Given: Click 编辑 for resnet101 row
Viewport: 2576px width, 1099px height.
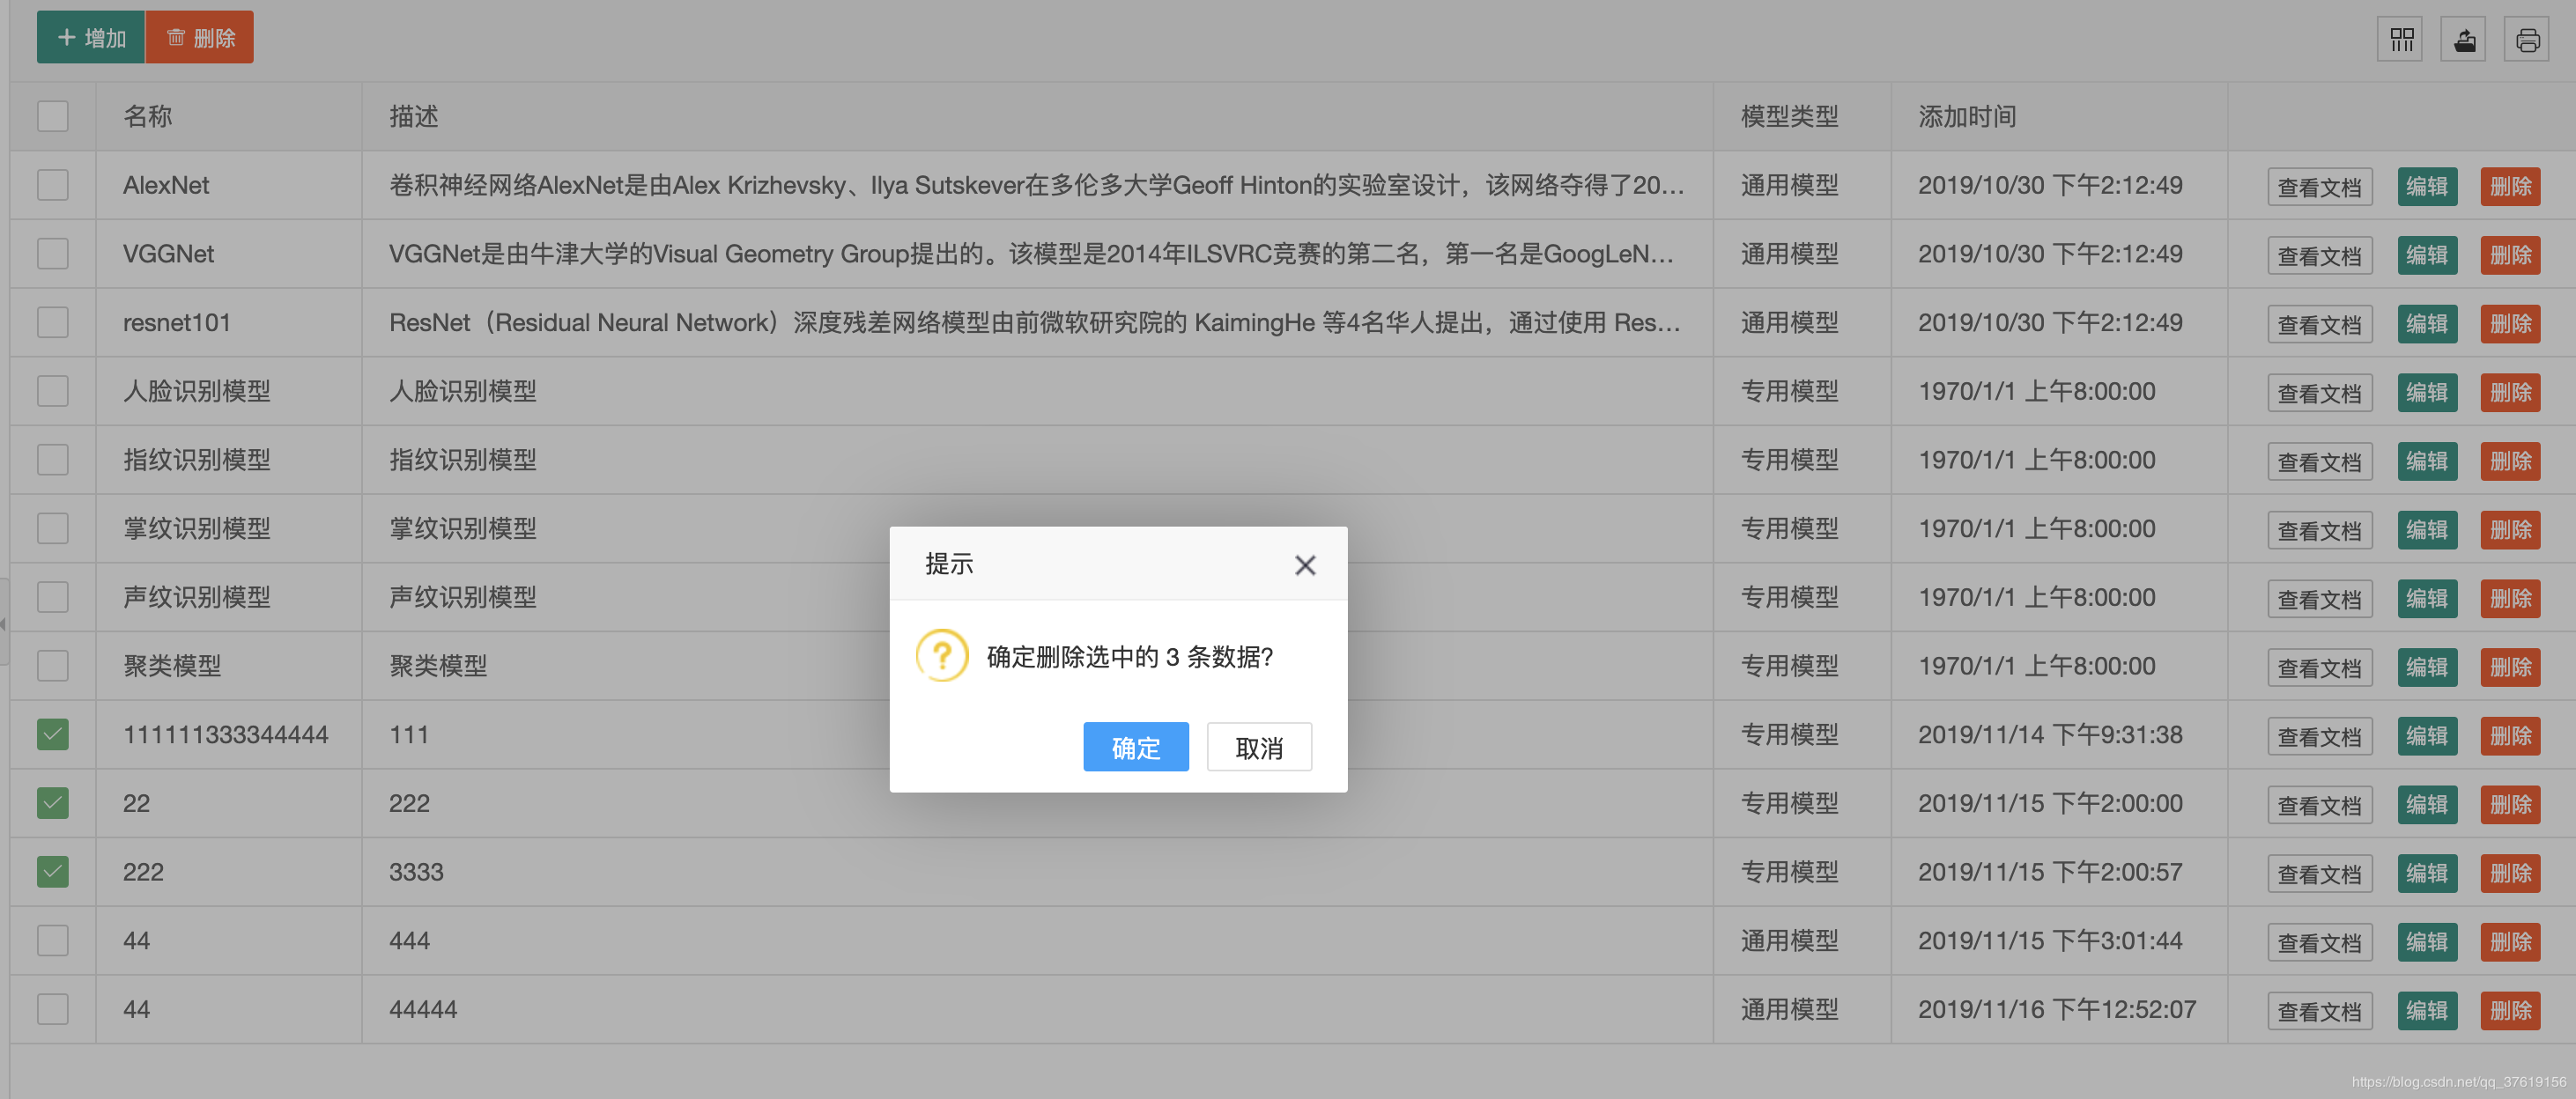Looking at the screenshot, I should [x=2426, y=324].
